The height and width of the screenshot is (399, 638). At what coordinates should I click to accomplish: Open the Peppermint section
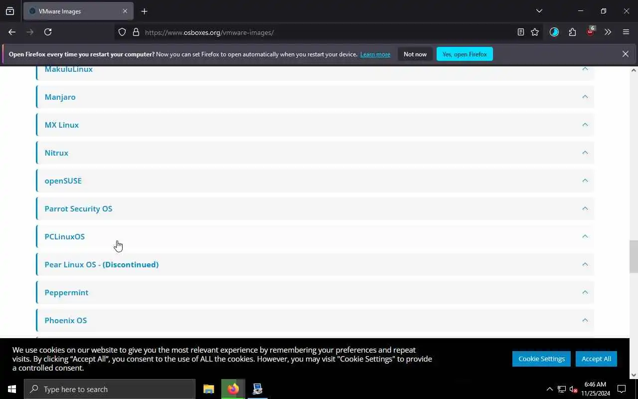tap(315, 292)
